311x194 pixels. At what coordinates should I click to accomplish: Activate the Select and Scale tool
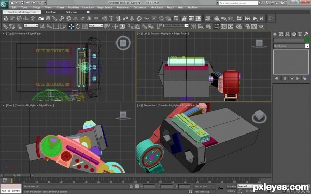[85, 26]
